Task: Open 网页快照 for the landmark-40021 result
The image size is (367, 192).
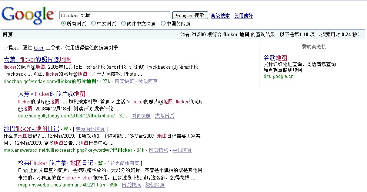Action: pyautogui.click(x=131, y=185)
